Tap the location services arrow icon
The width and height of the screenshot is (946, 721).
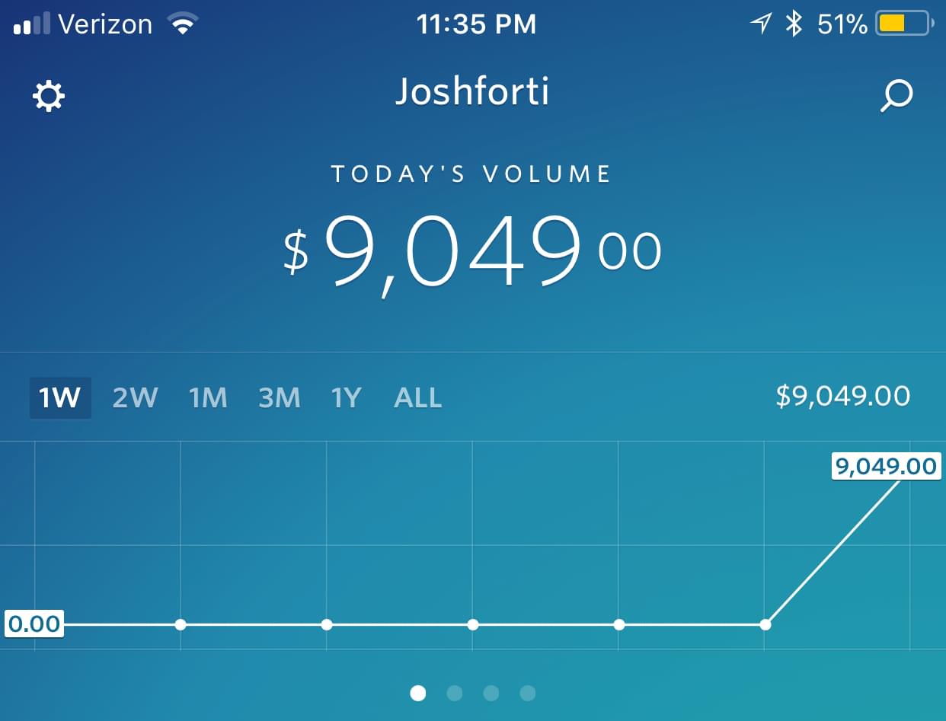click(x=760, y=24)
